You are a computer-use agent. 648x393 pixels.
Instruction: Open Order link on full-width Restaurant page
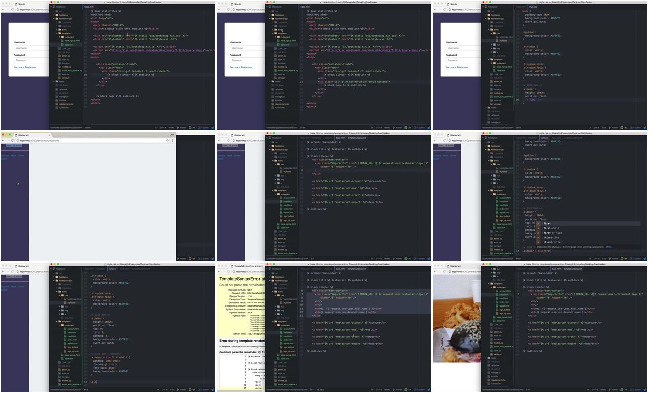[x=21, y=156]
